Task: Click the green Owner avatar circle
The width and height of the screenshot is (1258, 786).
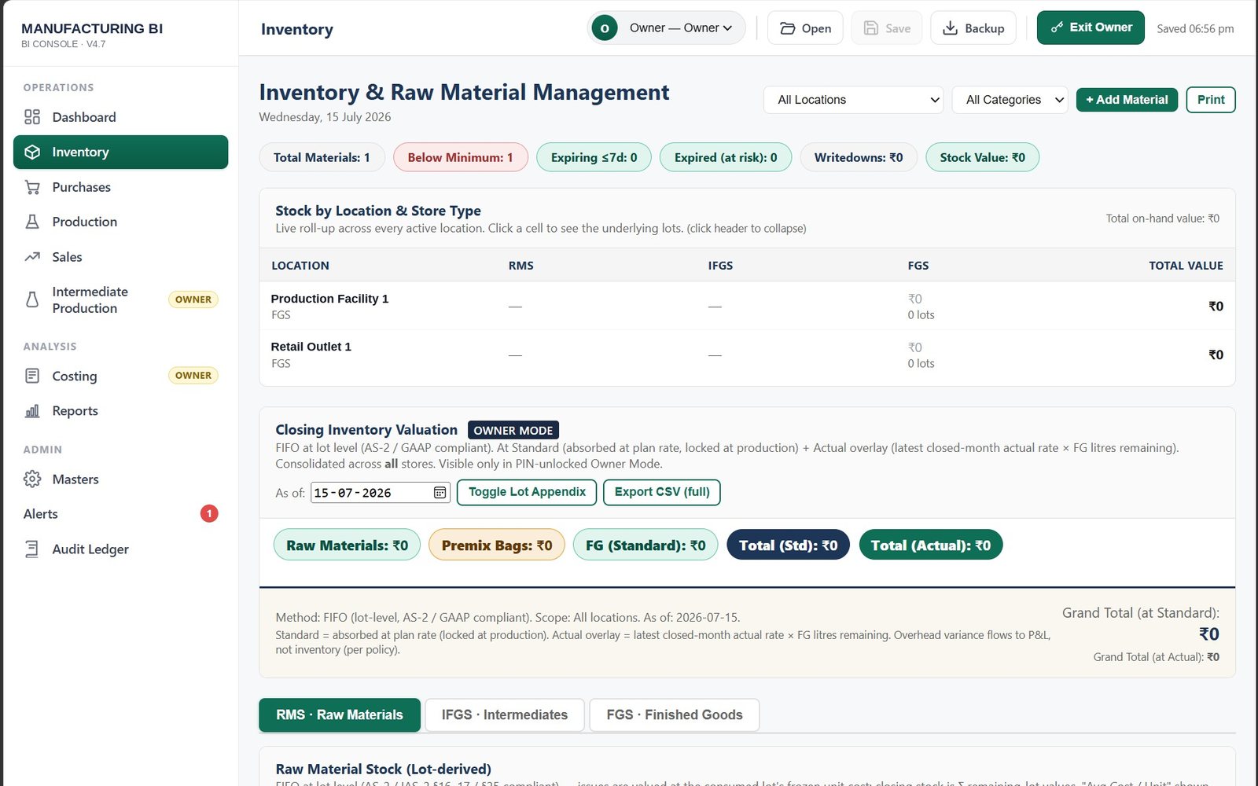Action: click(605, 28)
